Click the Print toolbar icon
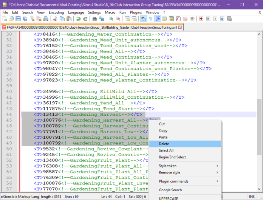This screenshot has width=263, height=200. point(46,19)
